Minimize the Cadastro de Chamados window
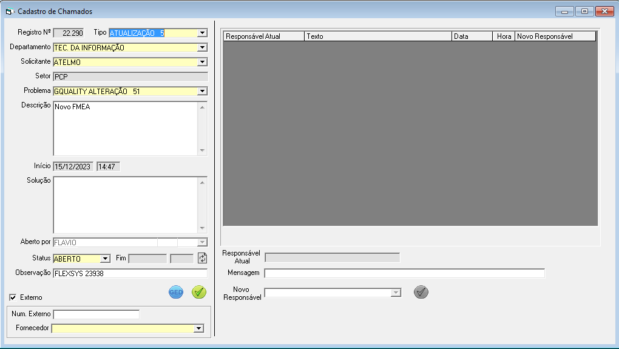Screen dimensions: 619x349 (564, 12)
